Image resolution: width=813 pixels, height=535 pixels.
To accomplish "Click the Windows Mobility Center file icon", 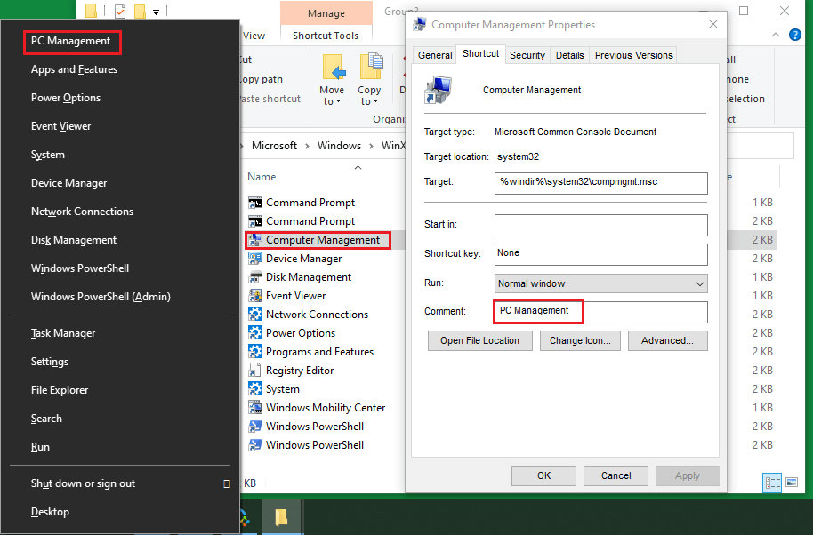I will coord(255,408).
